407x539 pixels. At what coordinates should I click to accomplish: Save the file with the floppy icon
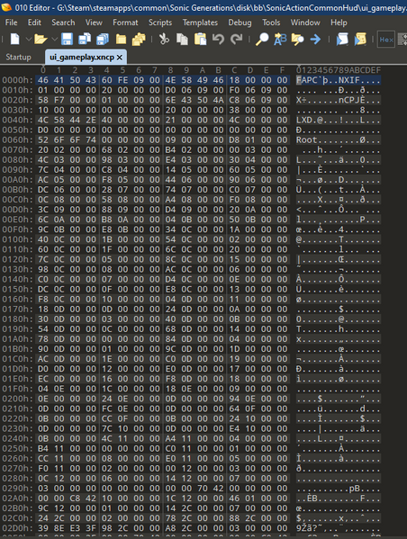pyautogui.click(x=67, y=39)
